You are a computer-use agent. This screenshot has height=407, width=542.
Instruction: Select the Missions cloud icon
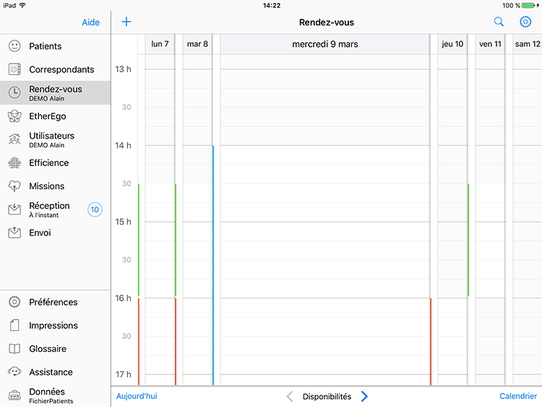pyautogui.click(x=14, y=186)
